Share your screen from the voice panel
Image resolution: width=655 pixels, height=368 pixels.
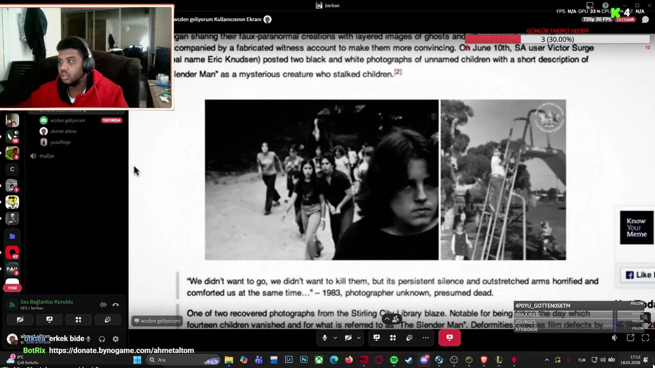click(x=49, y=319)
